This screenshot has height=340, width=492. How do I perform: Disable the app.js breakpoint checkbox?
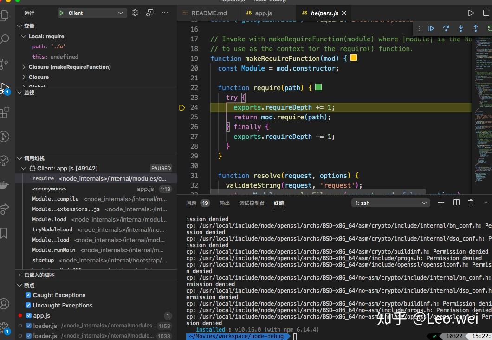pyautogui.click(x=29, y=315)
